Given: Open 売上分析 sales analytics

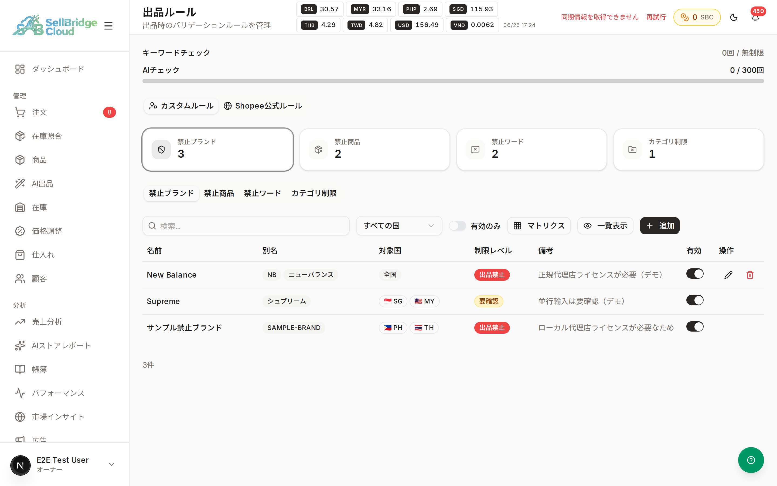Looking at the screenshot, I should pos(64,322).
